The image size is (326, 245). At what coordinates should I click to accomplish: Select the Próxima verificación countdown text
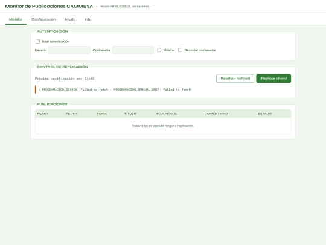[65, 79]
